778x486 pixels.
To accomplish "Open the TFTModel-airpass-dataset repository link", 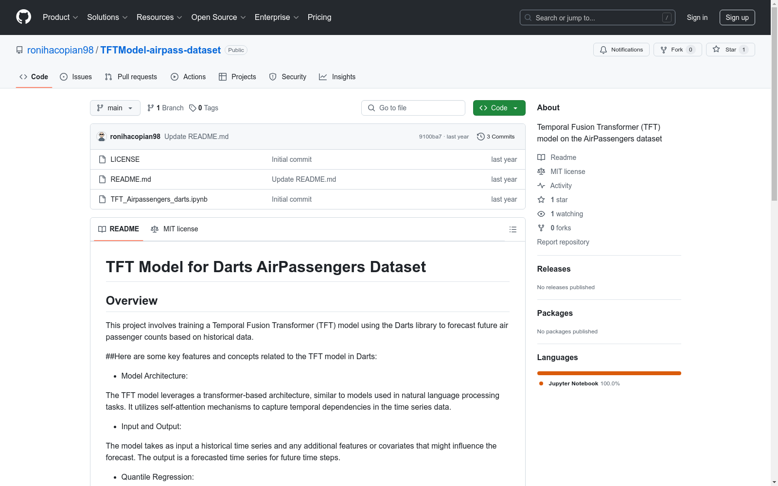I will click(160, 50).
